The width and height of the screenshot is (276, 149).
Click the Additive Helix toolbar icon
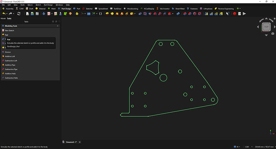tap(127, 14)
